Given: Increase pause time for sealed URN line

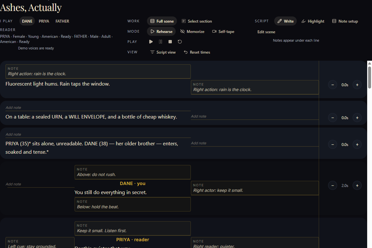Looking at the screenshot, I should point(357,118).
